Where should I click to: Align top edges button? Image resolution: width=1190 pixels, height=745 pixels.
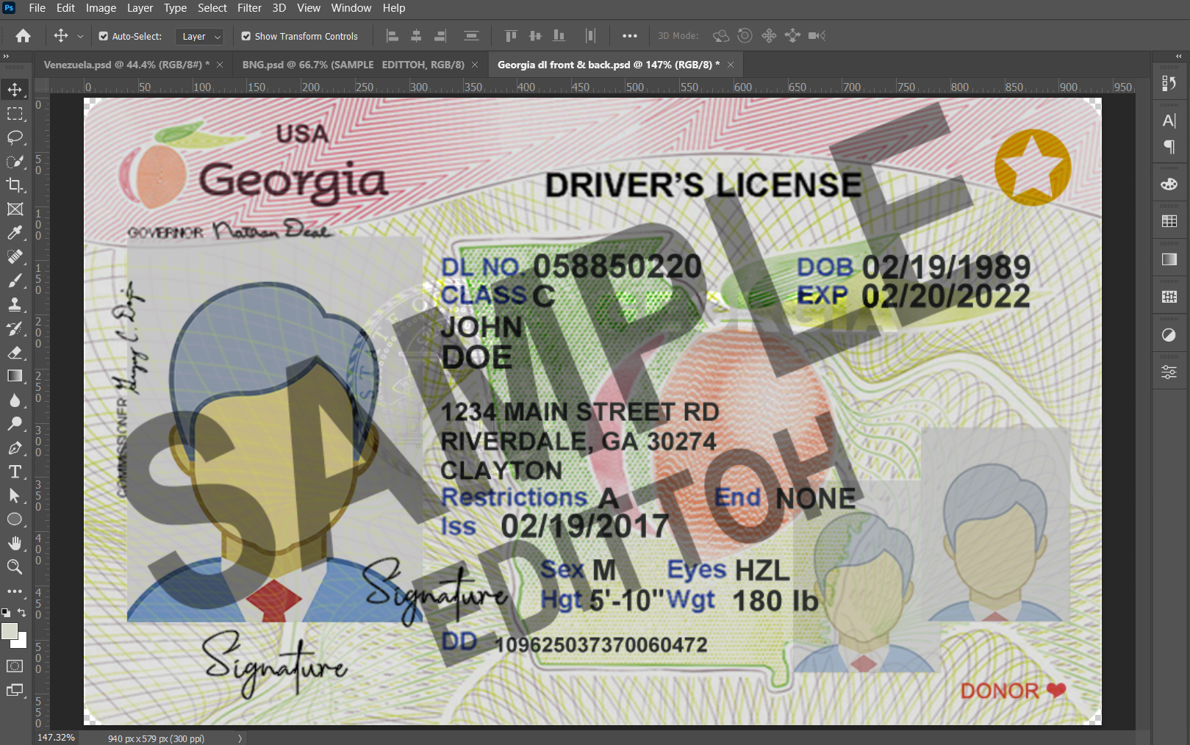pyautogui.click(x=512, y=36)
